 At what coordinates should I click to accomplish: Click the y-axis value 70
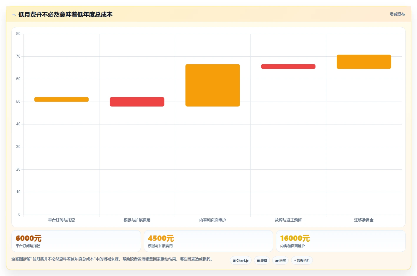(x=18, y=56)
